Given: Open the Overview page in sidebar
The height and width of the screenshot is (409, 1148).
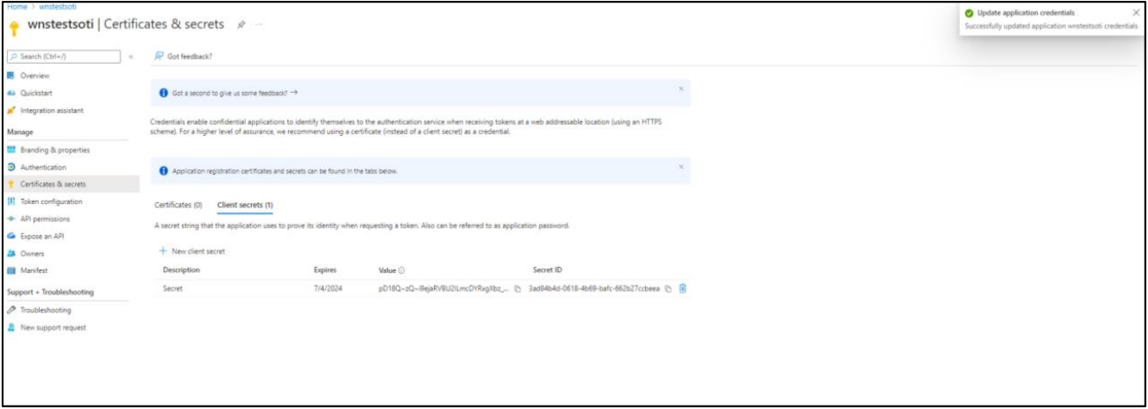Looking at the screenshot, I should coord(35,76).
